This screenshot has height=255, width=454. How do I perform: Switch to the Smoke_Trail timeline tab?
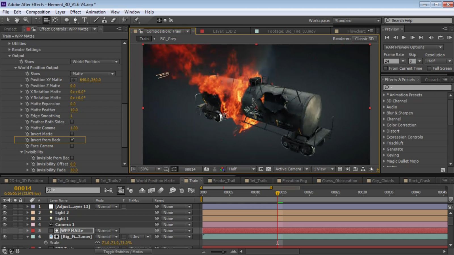(x=224, y=180)
